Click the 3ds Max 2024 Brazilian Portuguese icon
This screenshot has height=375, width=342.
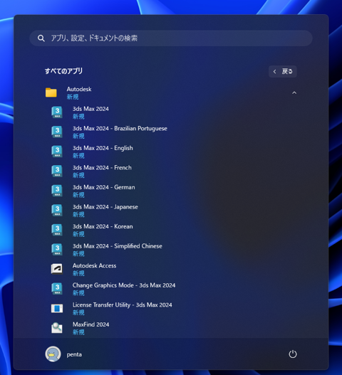pos(57,132)
